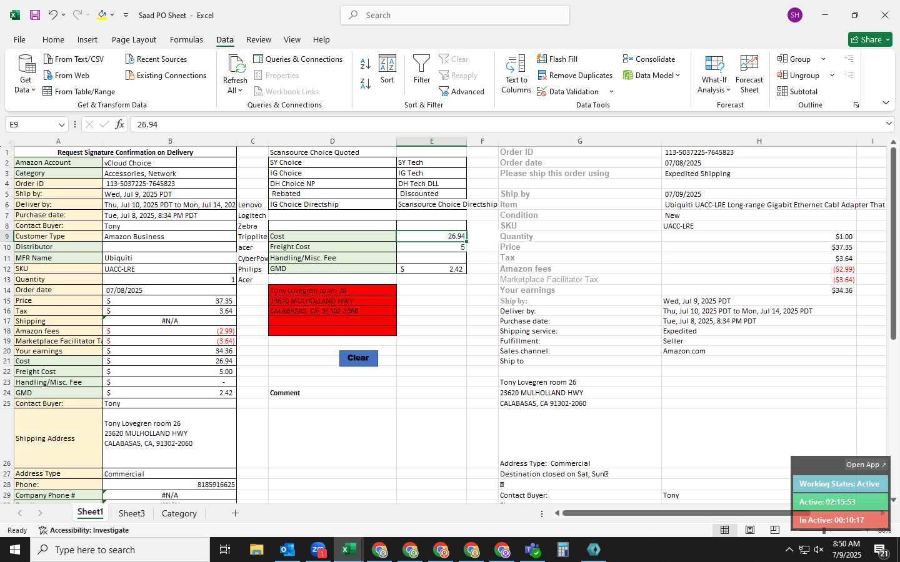Open What-If Analysis
Image resolution: width=900 pixels, height=562 pixels.
pyautogui.click(x=714, y=74)
